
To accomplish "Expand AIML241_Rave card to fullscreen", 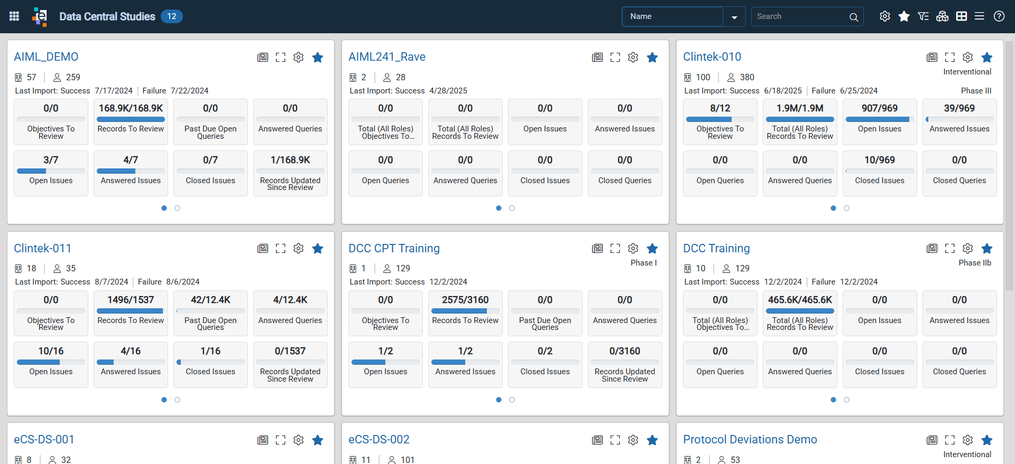I will [x=615, y=57].
